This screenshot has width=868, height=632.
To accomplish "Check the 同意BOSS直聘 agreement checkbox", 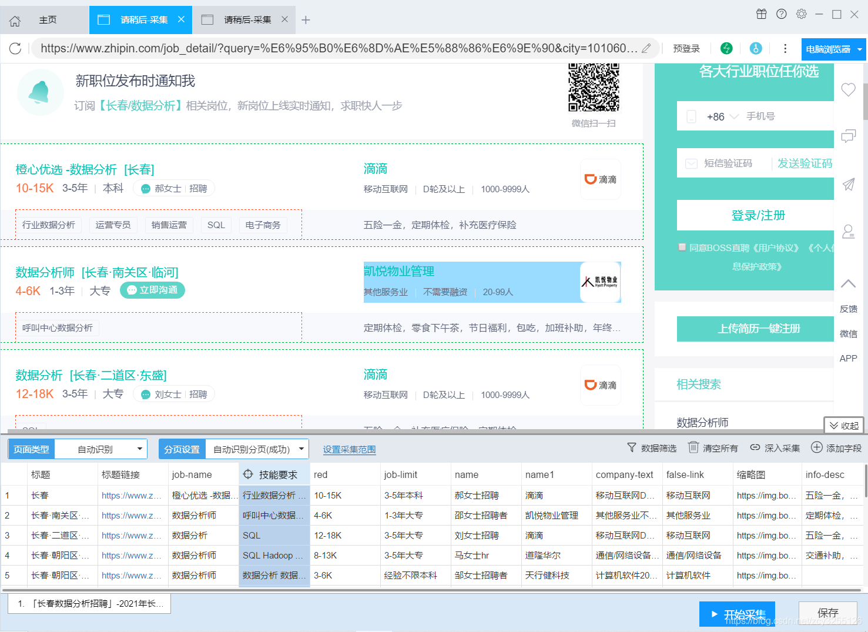I will tap(682, 247).
